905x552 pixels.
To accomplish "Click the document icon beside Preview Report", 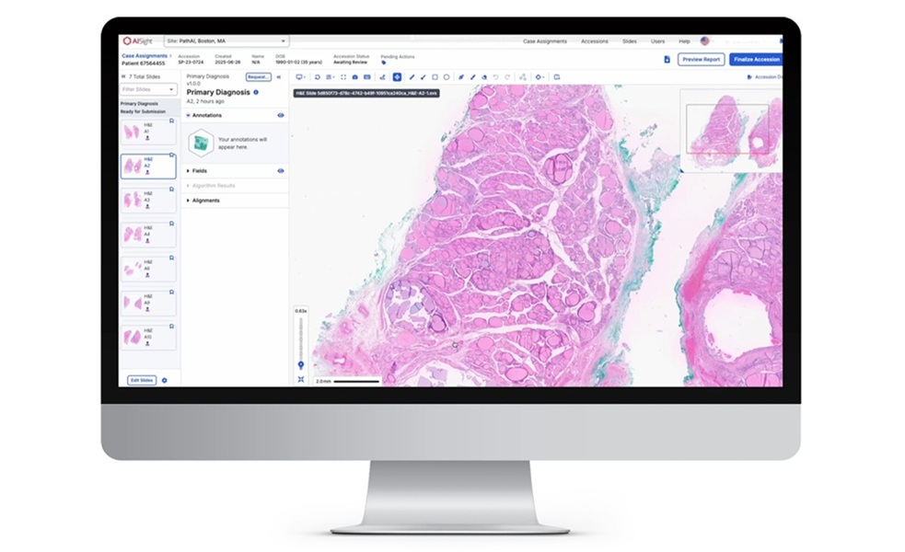I will pos(667,60).
